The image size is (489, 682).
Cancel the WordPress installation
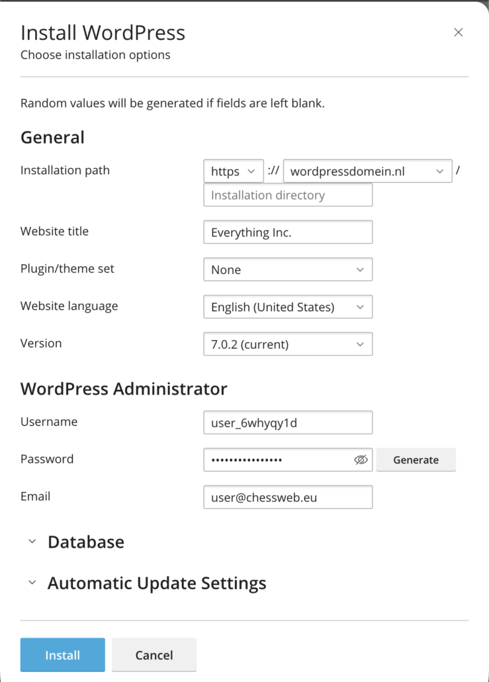154,655
